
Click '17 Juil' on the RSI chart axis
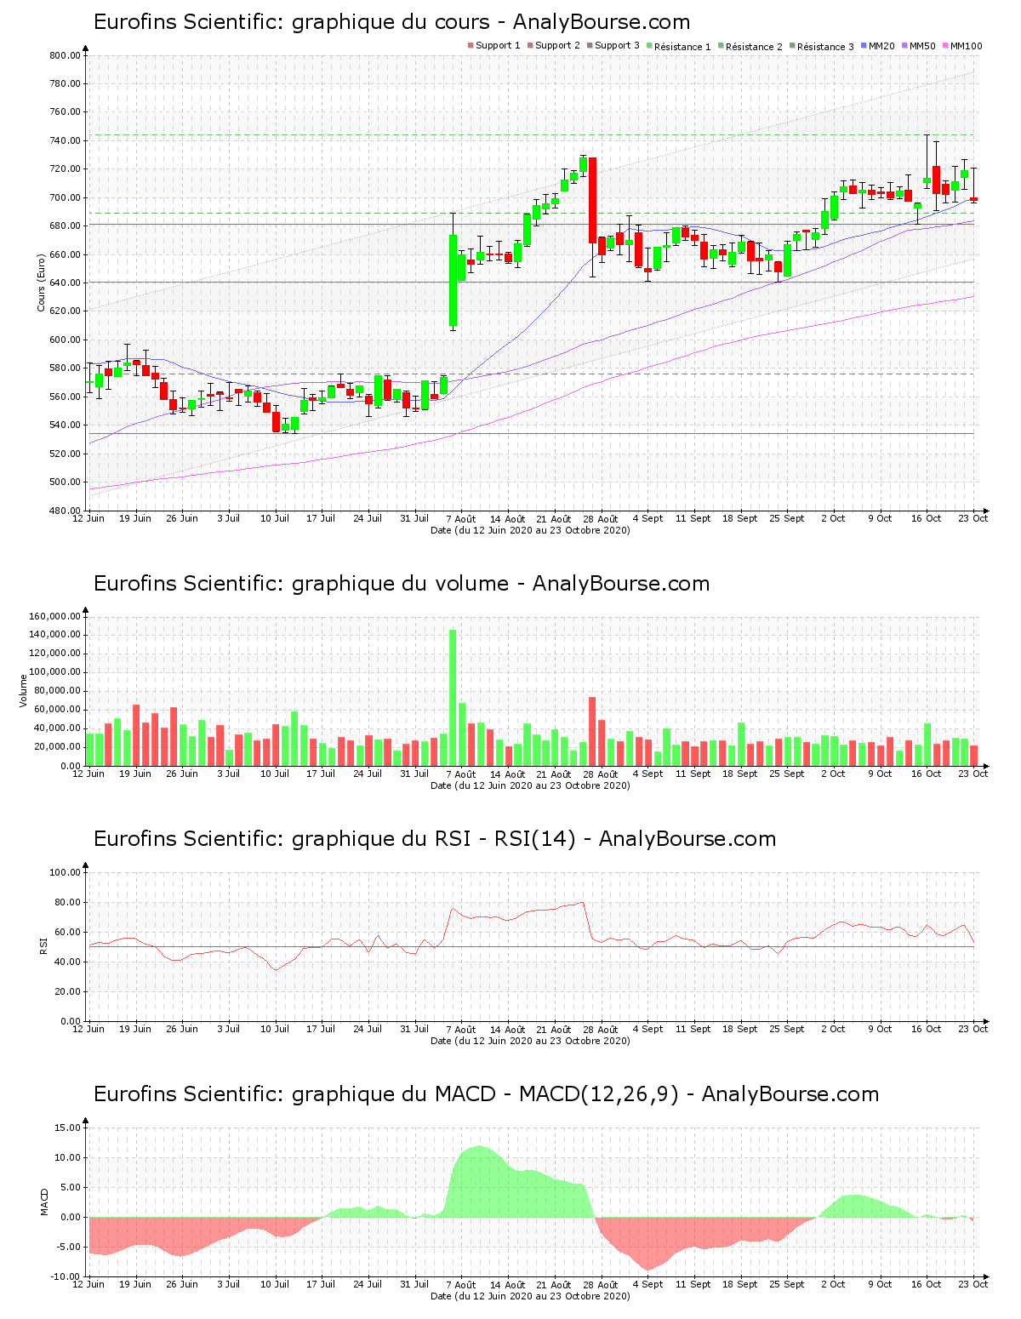click(322, 1029)
